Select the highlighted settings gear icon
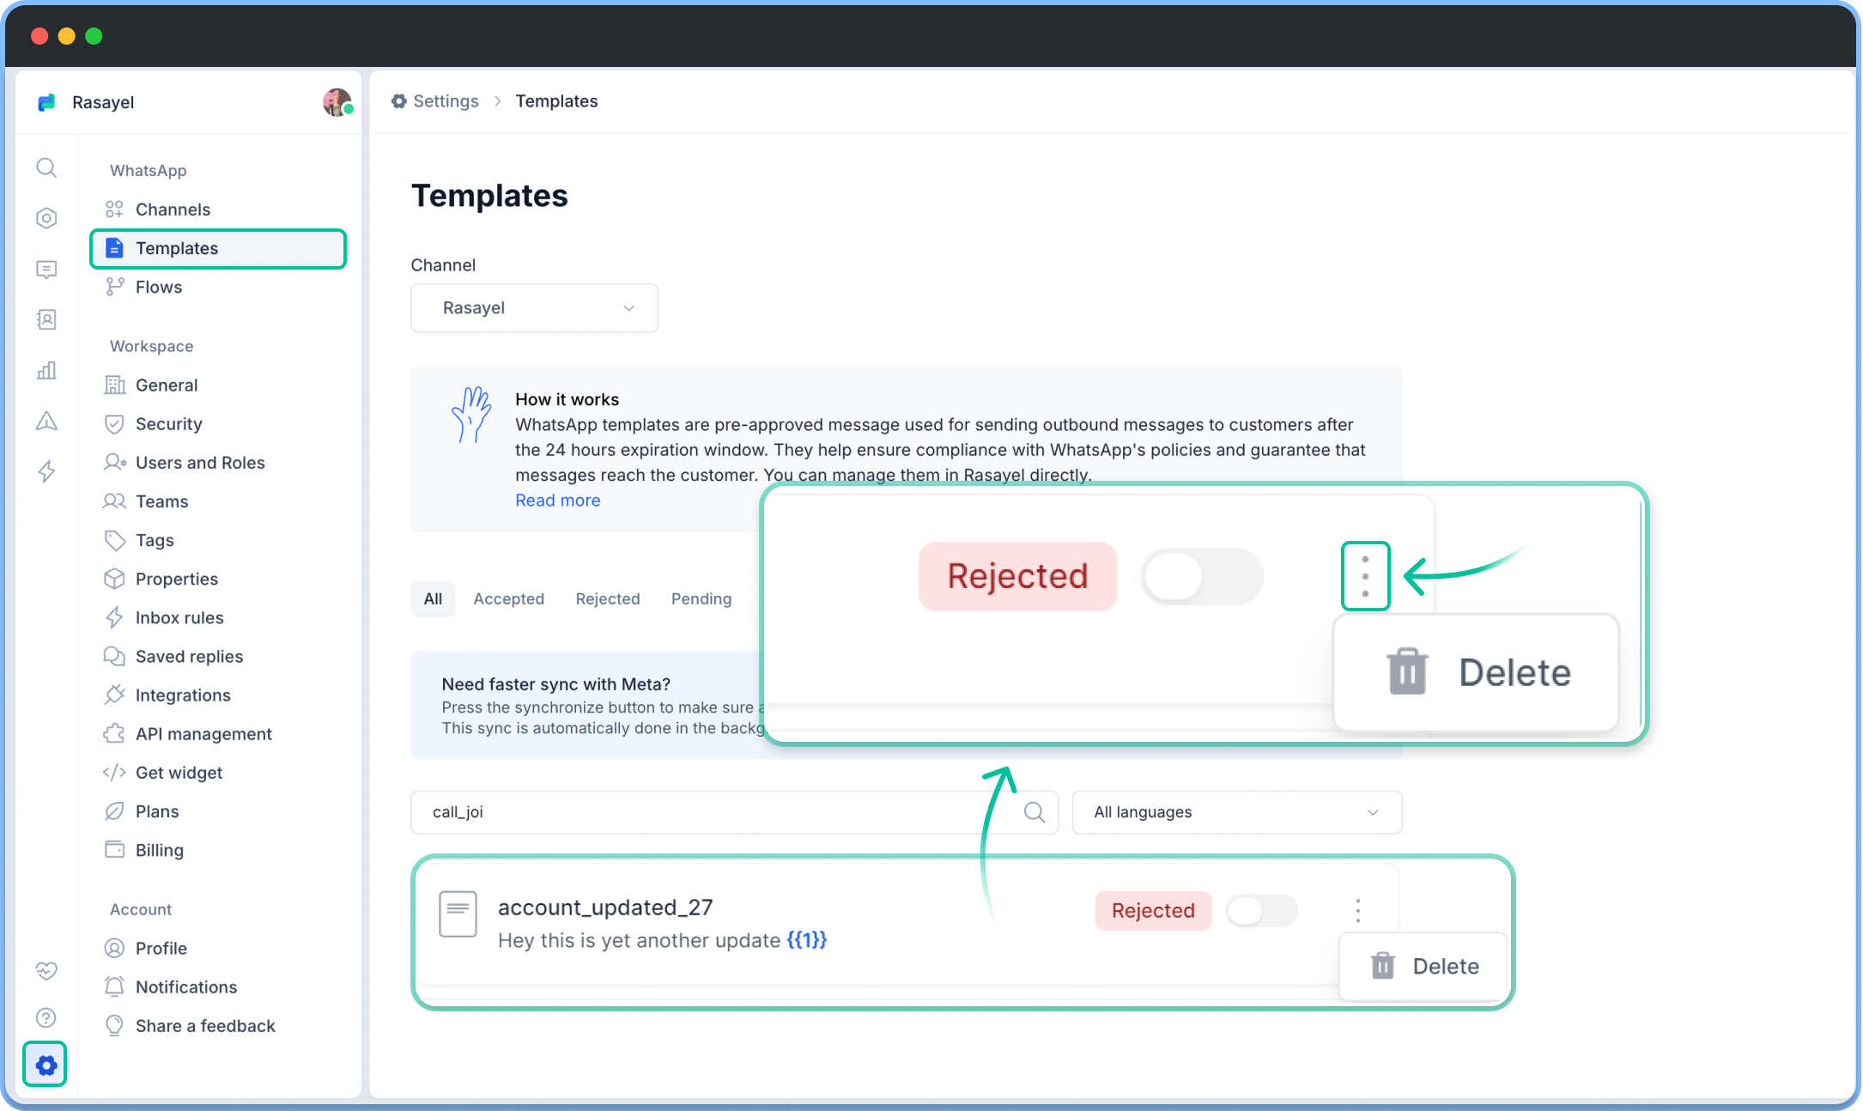1863x1111 pixels. [x=45, y=1065]
